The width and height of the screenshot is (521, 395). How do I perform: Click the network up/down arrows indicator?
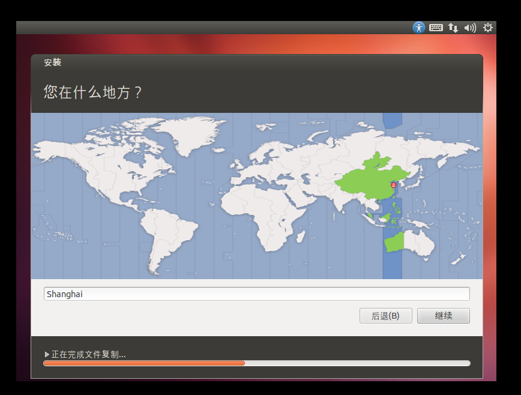coord(453,27)
